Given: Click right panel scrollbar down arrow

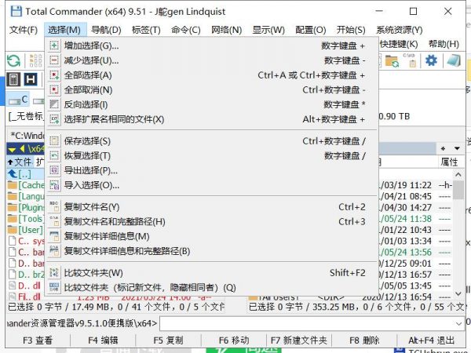Looking at the screenshot, I should (x=458, y=293).
